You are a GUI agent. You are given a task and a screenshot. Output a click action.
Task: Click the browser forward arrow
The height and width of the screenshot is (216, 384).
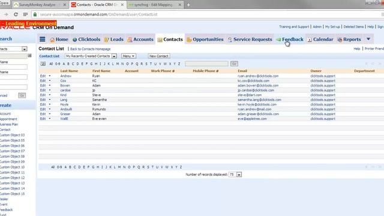(6, 14)
